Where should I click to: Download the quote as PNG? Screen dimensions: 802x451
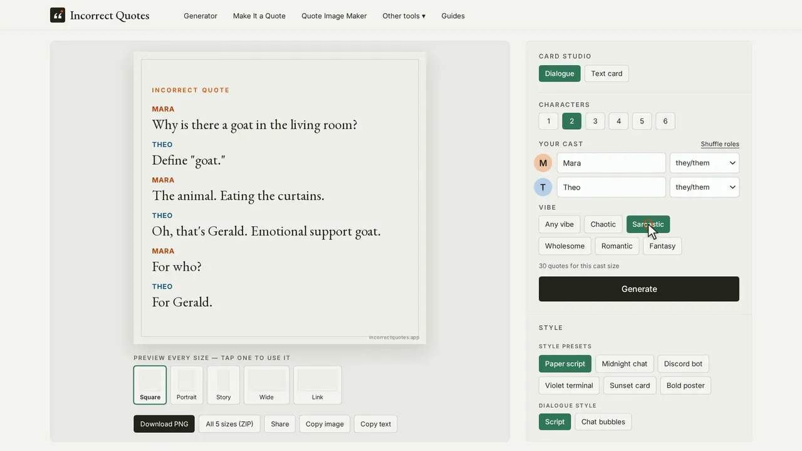coord(164,424)
